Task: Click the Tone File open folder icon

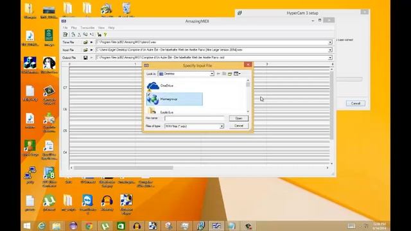Action: (x=85, y=42)
